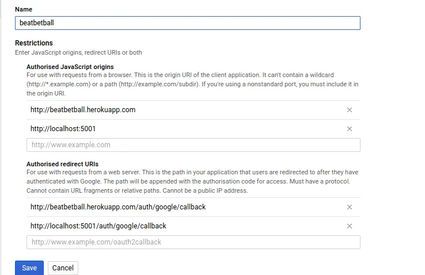
Task: Focus the Name field containing beatbetball
Action: (187, 23)
